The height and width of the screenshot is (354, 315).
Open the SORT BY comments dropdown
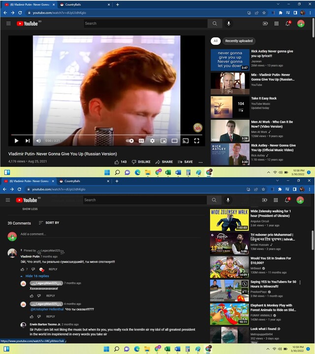coord(49,223)
